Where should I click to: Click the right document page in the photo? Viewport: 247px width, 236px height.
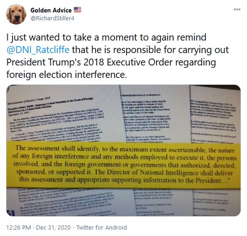click(215, 115)
